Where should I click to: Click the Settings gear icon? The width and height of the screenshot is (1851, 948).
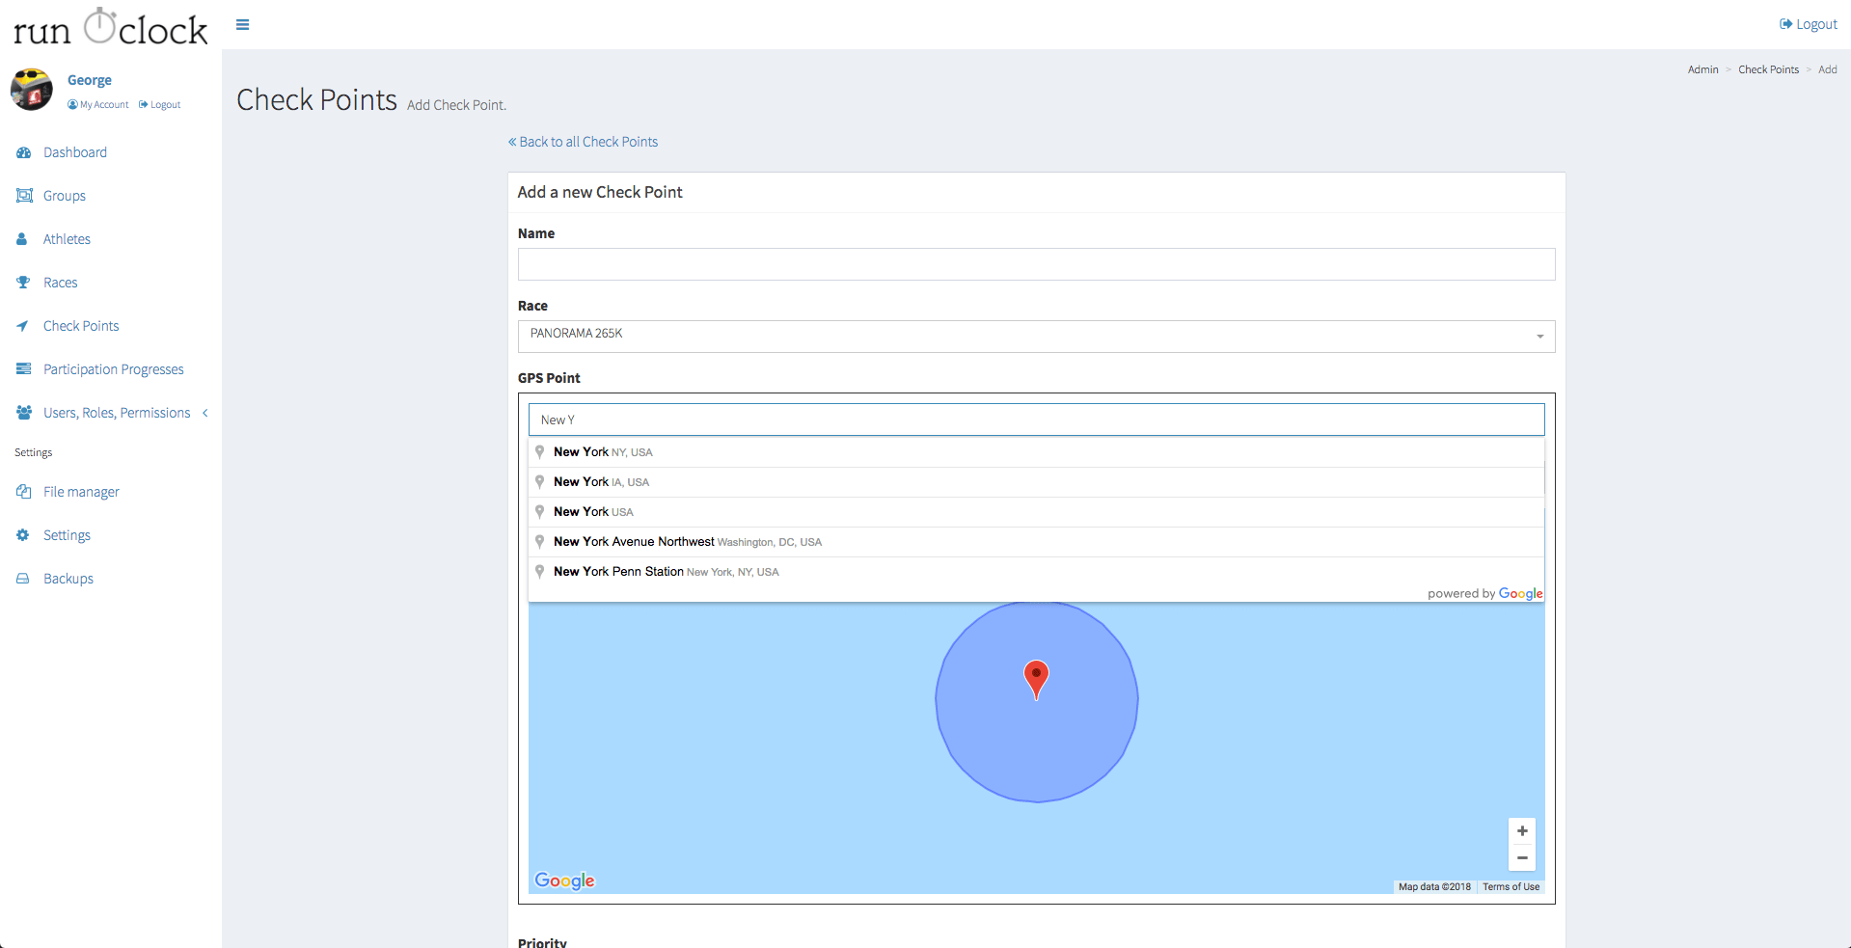tap(23, 535)
